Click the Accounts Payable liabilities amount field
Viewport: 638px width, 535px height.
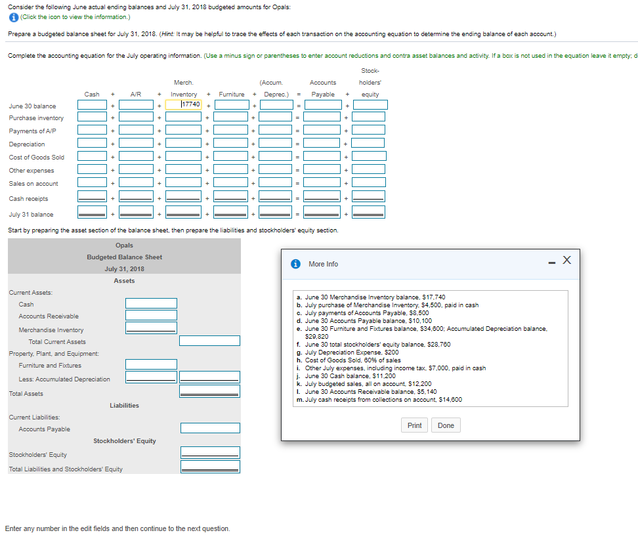210,428
